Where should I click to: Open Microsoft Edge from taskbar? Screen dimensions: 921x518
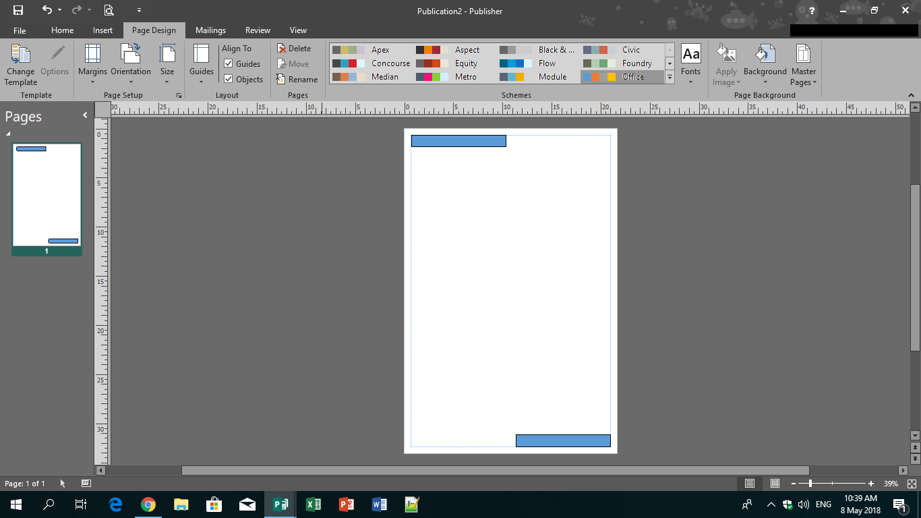point(115,505)
